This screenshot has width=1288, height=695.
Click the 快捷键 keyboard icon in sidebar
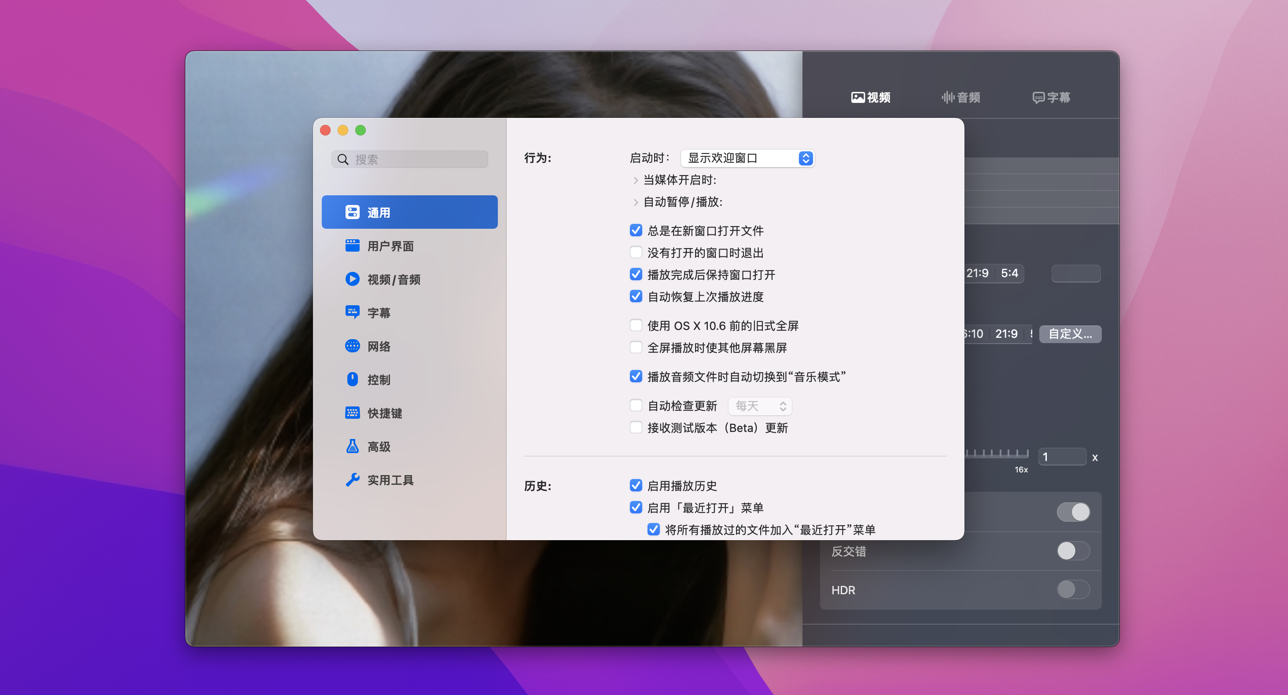[x=353, y=413]
